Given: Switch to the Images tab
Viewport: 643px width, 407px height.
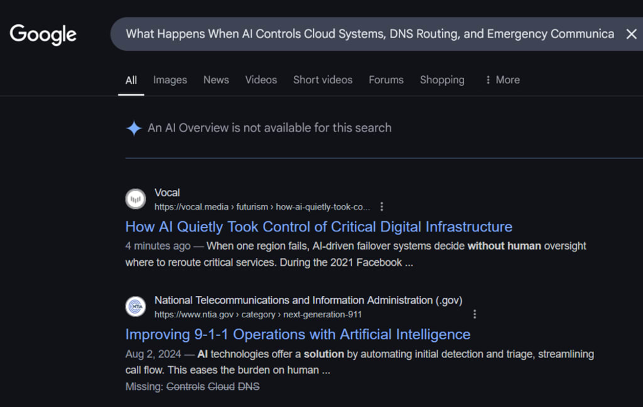Looking at the screenshot, I should (170, 80).
